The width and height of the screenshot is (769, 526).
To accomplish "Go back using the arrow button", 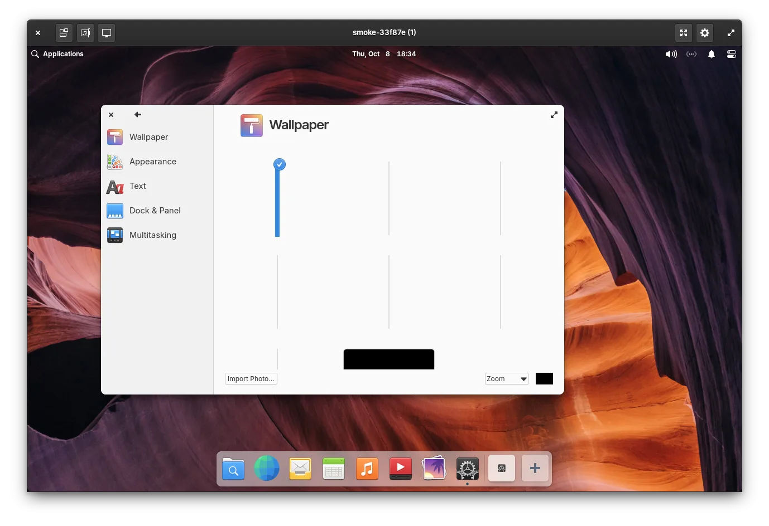I will coord(138,115).
